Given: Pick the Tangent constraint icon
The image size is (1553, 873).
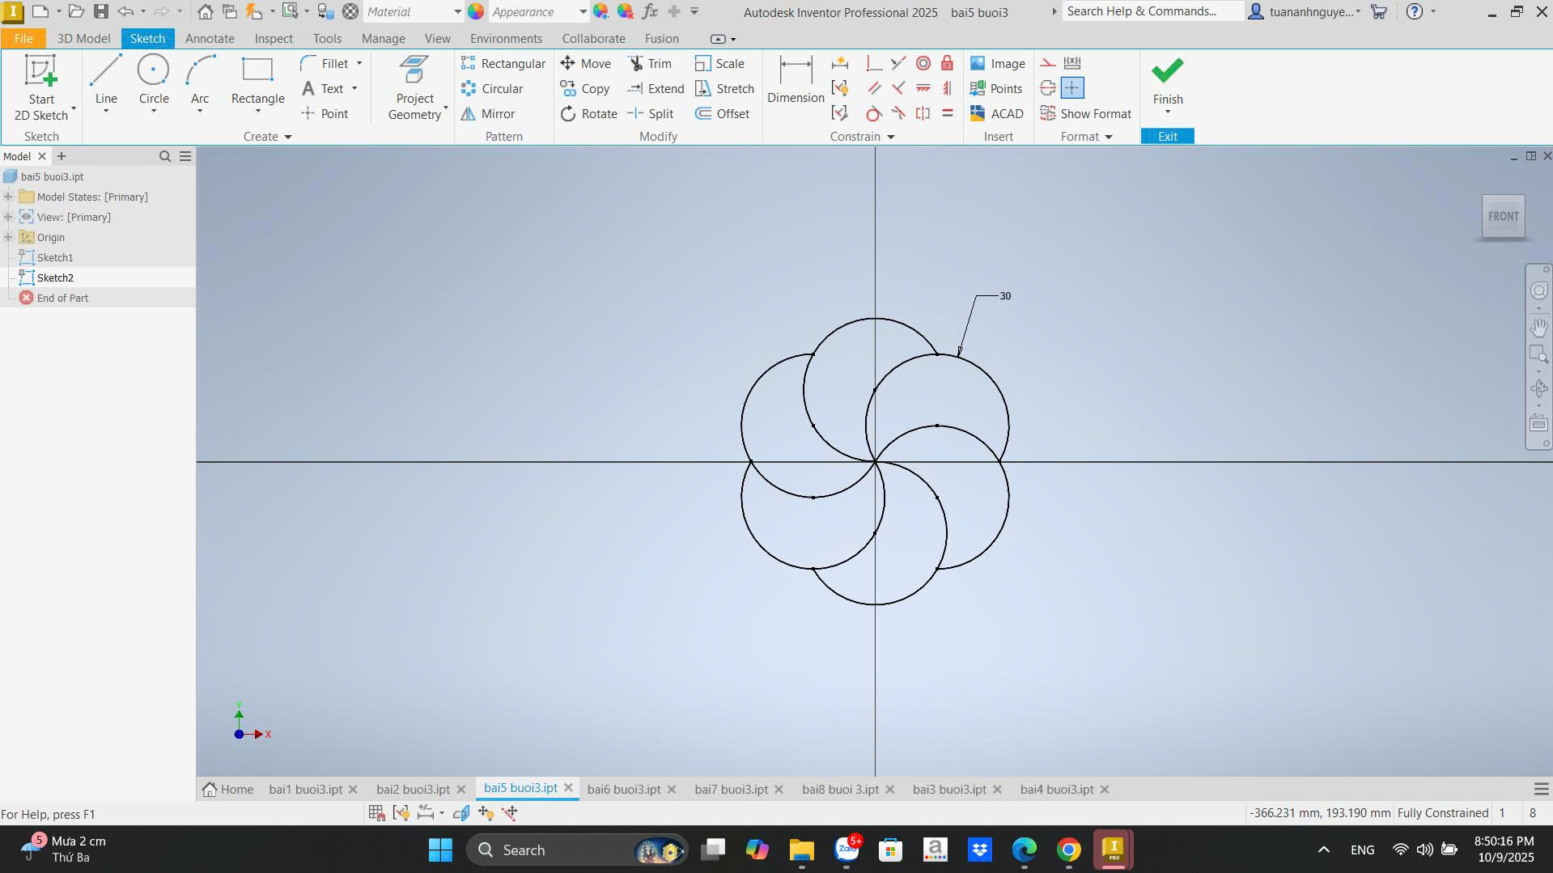Looking at the screenshot, I should 873,114.
